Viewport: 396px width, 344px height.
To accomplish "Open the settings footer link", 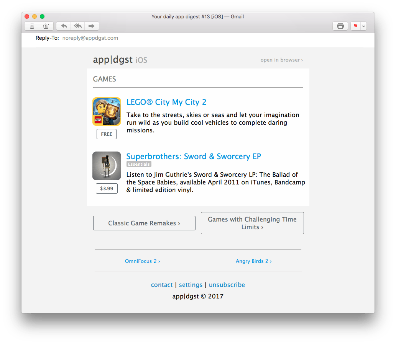I will (x=191, y=285).
